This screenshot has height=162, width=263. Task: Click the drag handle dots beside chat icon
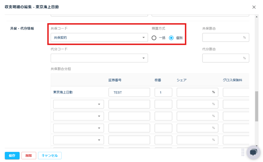(243, 152)
